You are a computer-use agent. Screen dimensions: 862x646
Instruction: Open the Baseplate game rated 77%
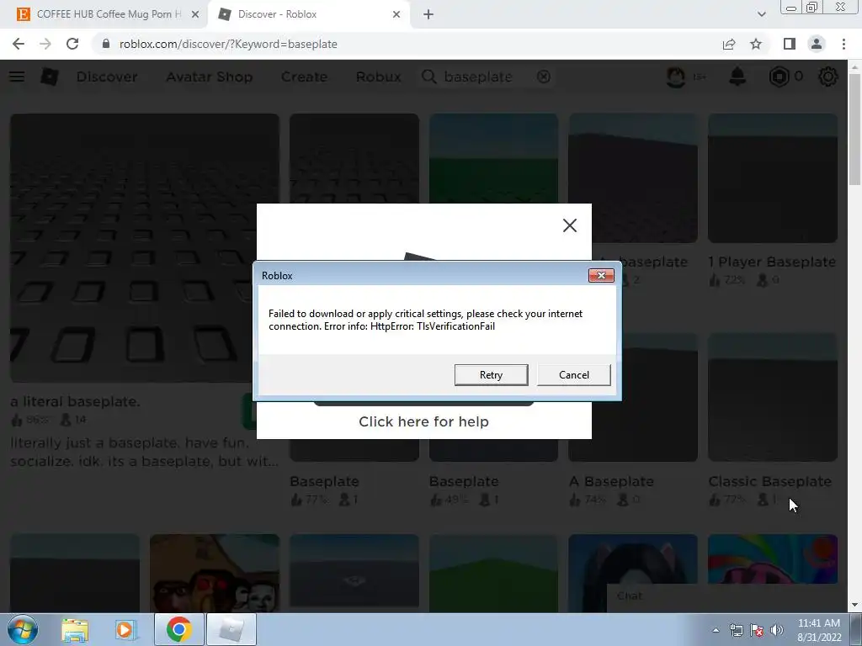324,481
